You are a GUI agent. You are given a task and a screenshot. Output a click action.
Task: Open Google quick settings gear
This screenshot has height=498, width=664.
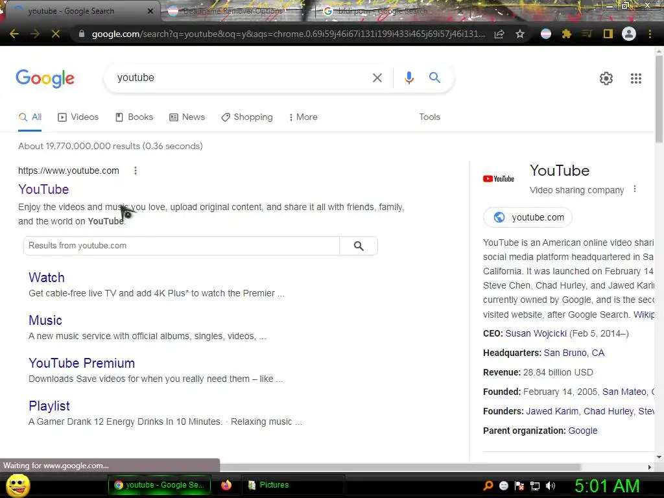tap(606, 78)
